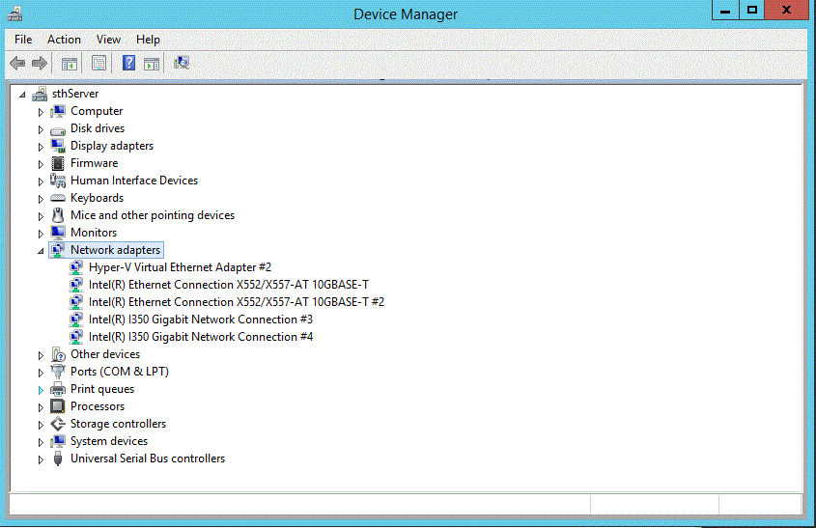Collapse the Network adapters category
Screen dimensions: 816x528
click(x=41, y=251)
